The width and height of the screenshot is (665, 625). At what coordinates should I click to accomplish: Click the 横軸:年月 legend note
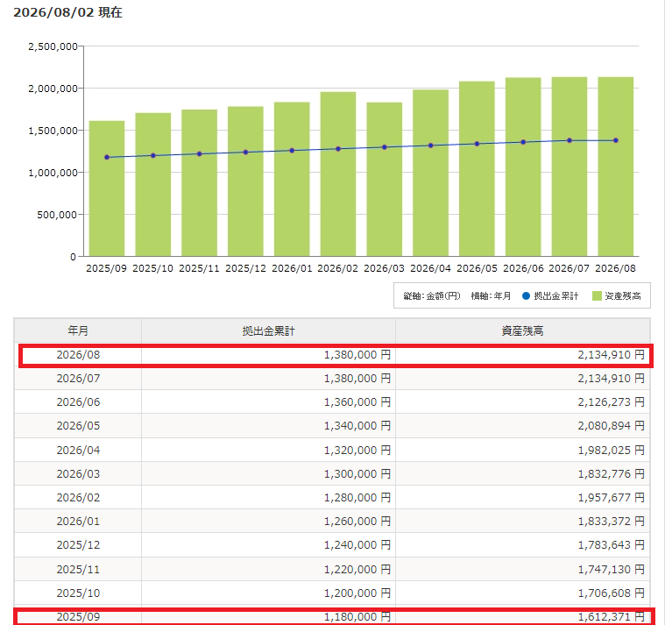[491, 295]
